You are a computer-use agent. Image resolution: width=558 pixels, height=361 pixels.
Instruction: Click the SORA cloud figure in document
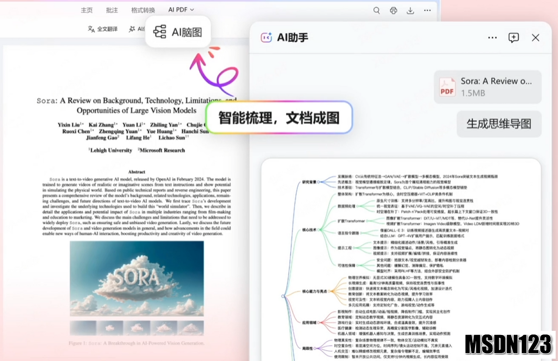[137, 278]
